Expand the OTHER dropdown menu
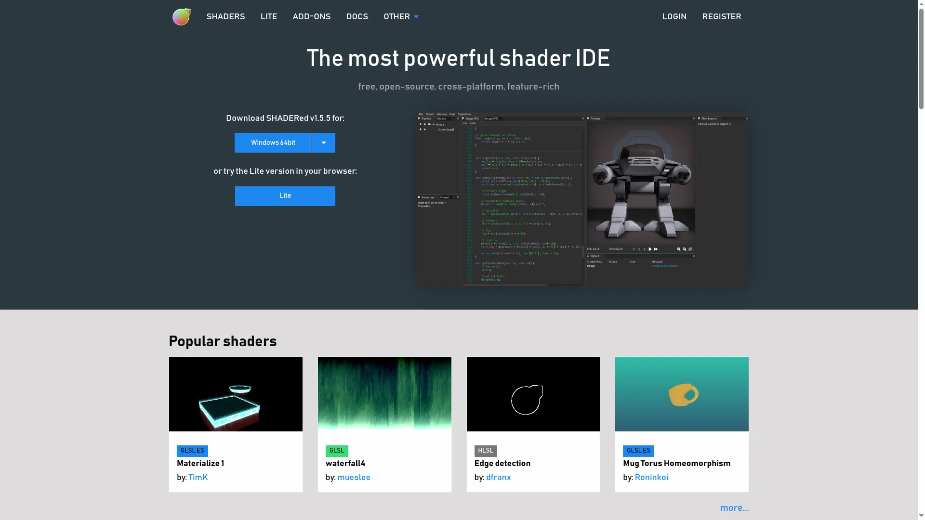The height and width of the screenshot is (520, 925). click(x=401, y=17)
